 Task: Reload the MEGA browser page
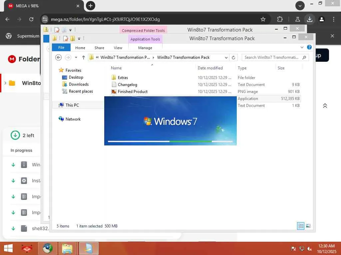(31, 19)
